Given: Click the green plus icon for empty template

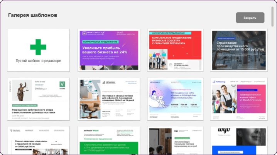Looking at the screenshot, I should click(x=38, y=47).
